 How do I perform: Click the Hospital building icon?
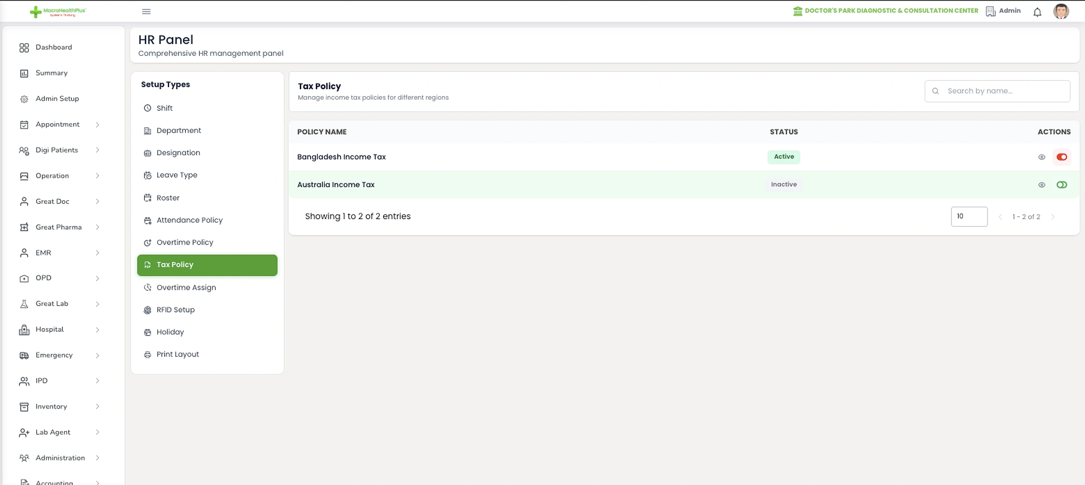point(24,330)
